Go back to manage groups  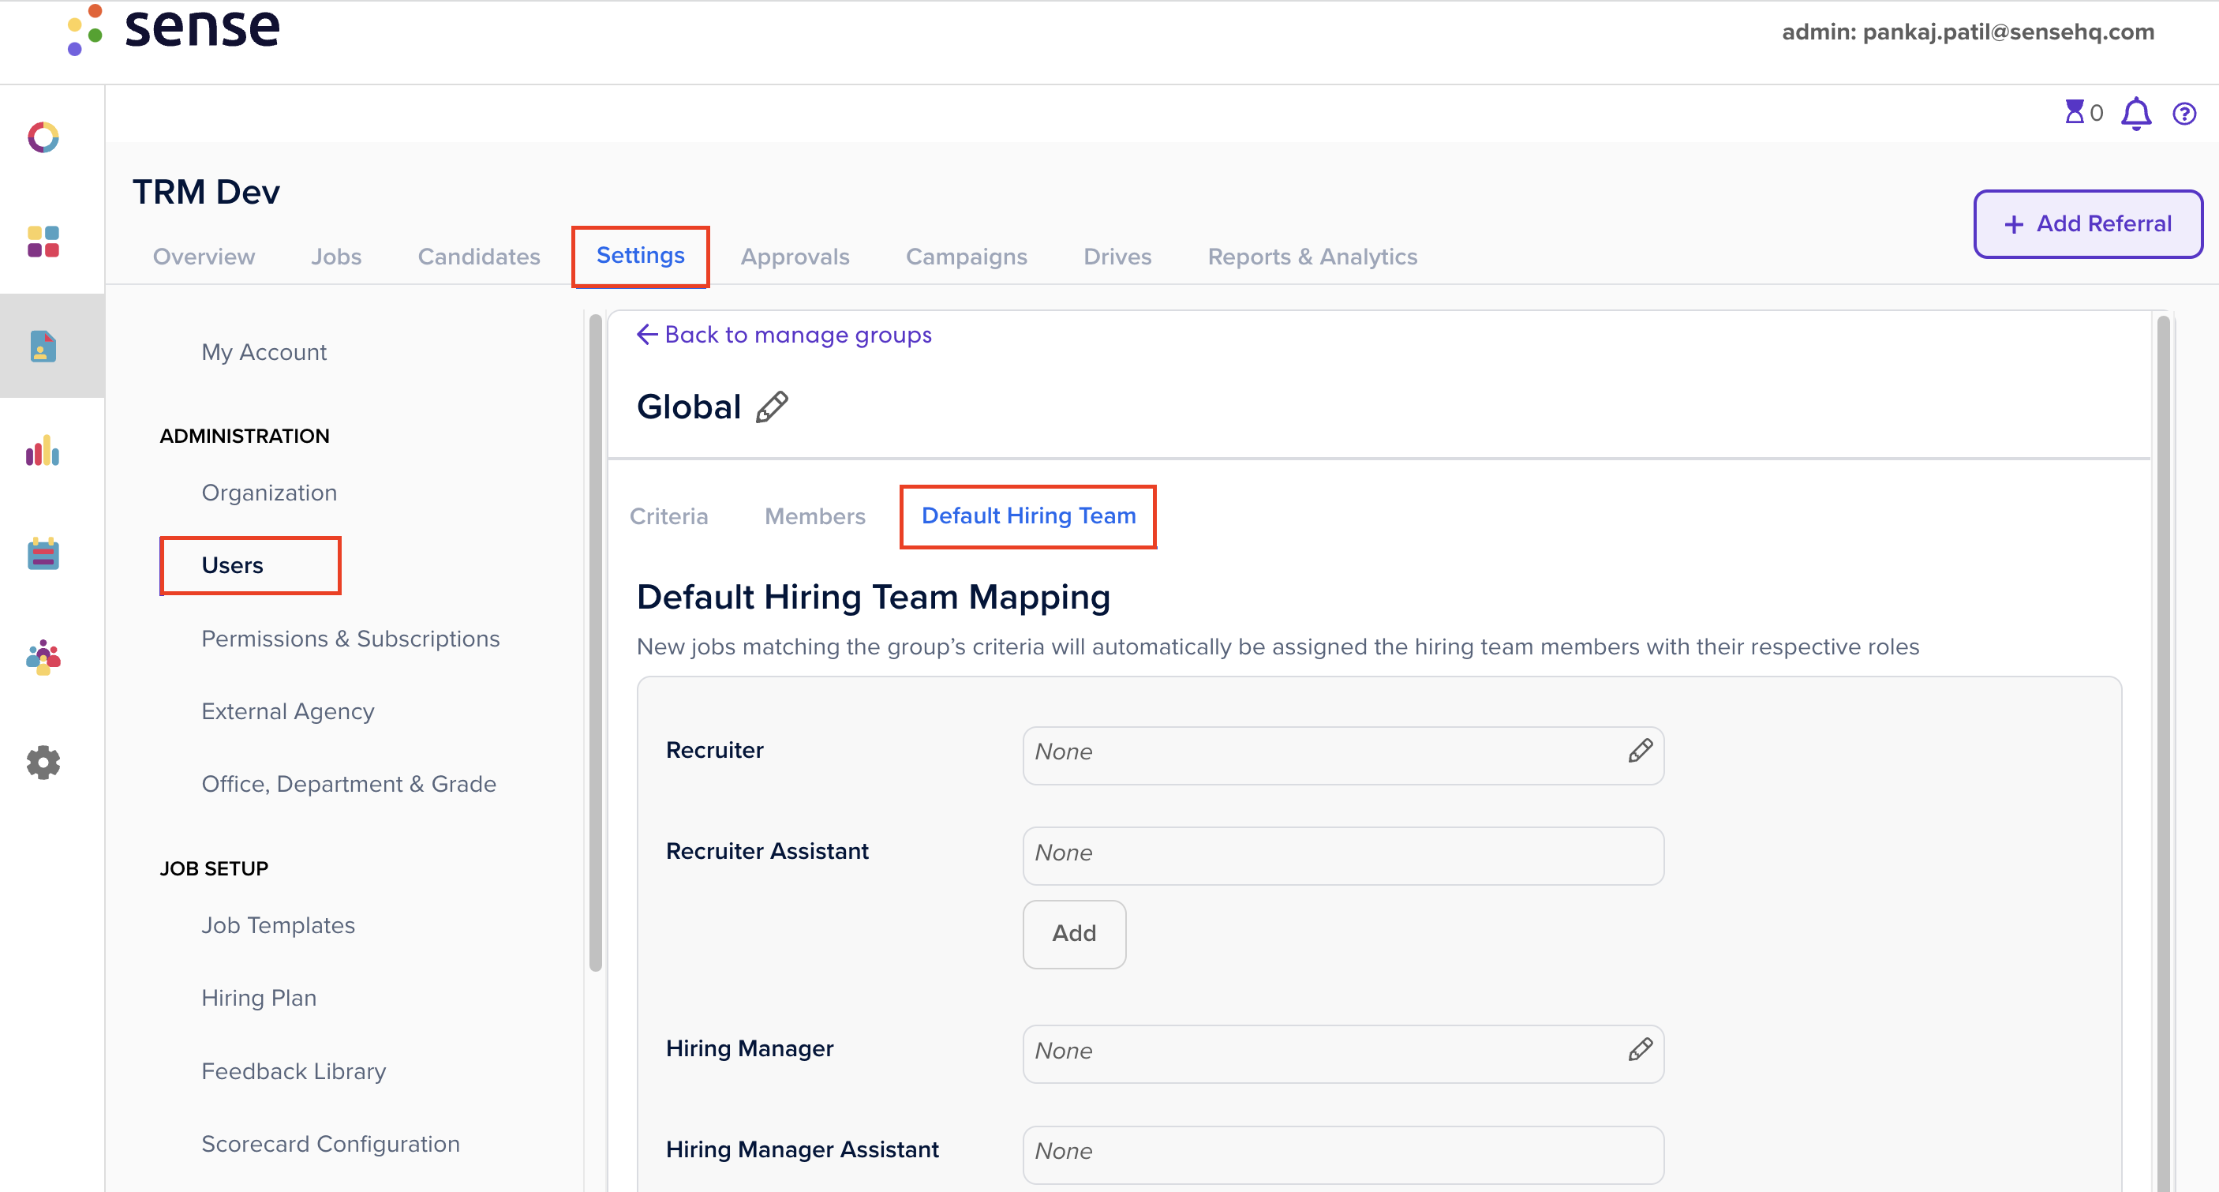pyautogui.click(x=784, y=335)
